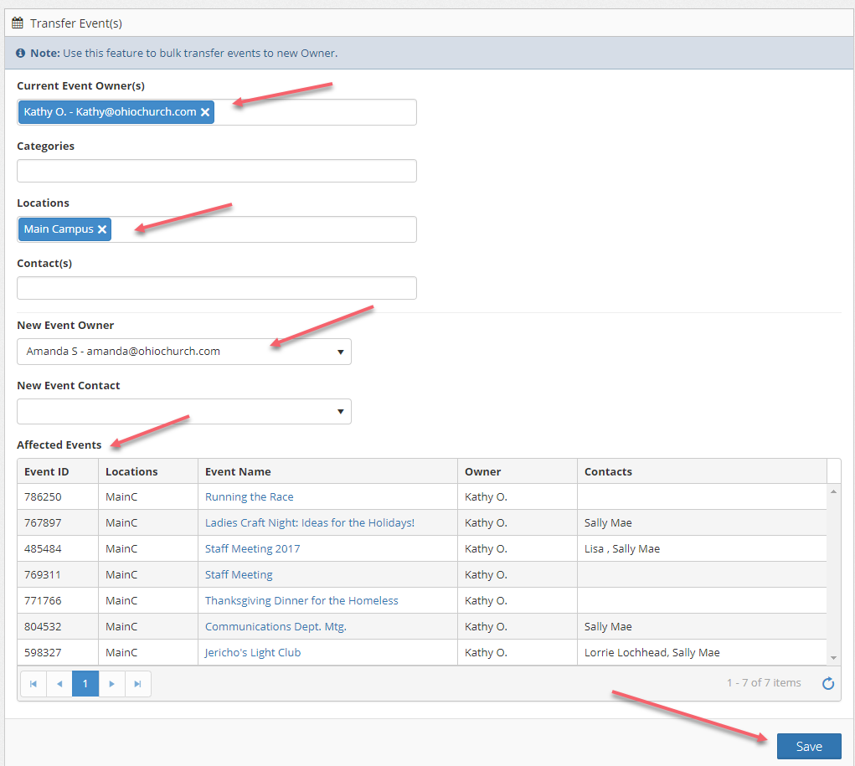The height and width of the screenshot is (766, 855).
Task: Go to next page of results
Action: pyautogui.click(x=111, y=684)
